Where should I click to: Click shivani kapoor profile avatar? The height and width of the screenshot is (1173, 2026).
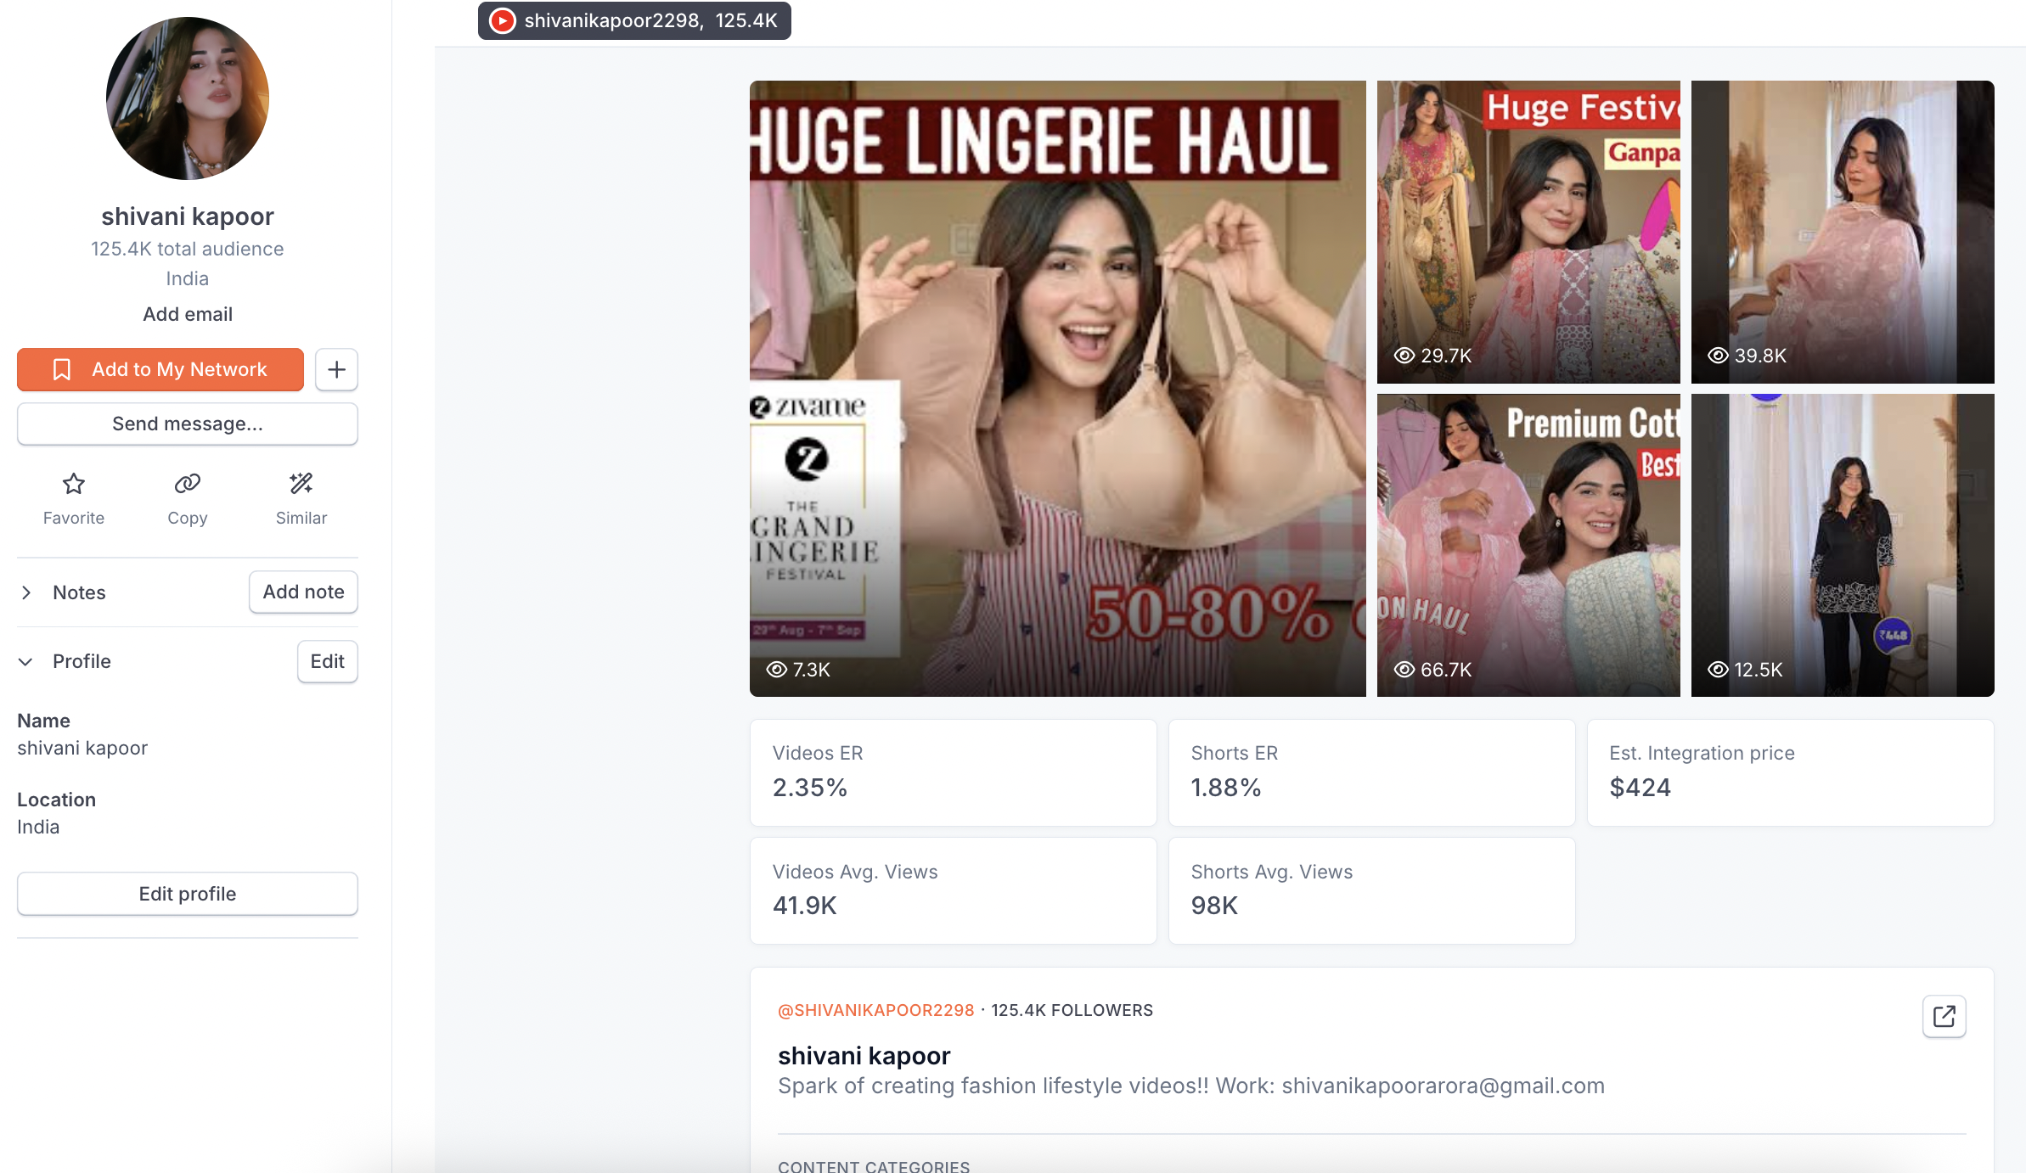(x=188, y=98)
